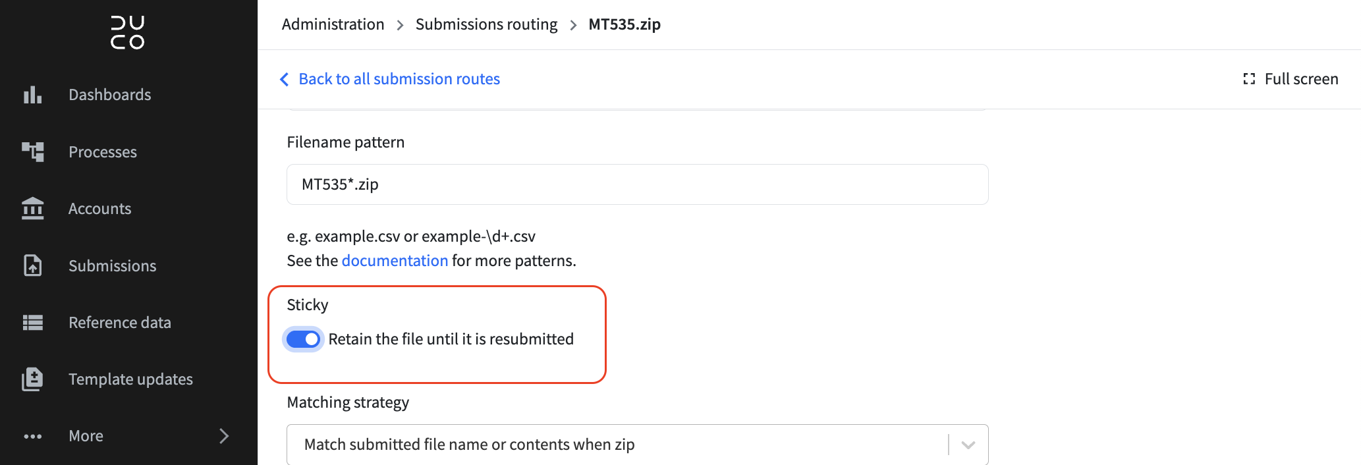
Task: Click the Filename pattern input field
Action: [637, 184]
